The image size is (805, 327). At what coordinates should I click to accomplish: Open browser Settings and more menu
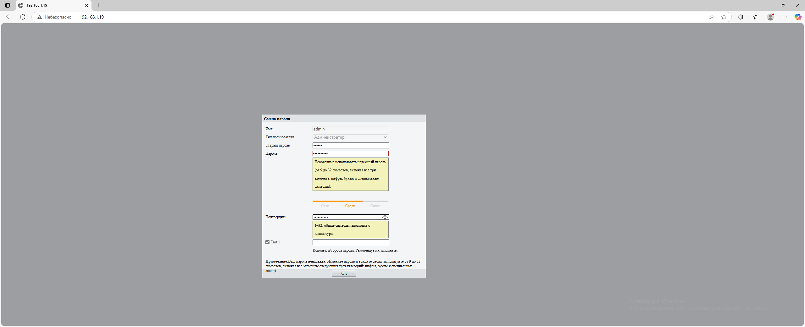click(x=785, y=17)
